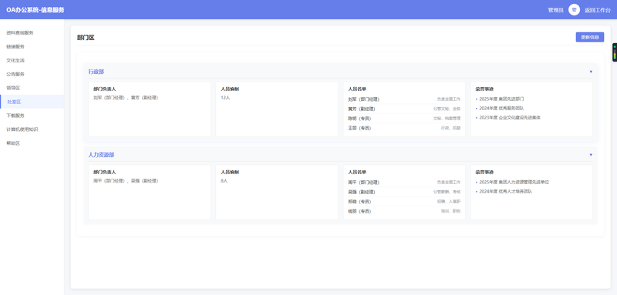Click the 人员名单 heading under 行政部
This screenshot has height=295, width=617.
point(357,89)
